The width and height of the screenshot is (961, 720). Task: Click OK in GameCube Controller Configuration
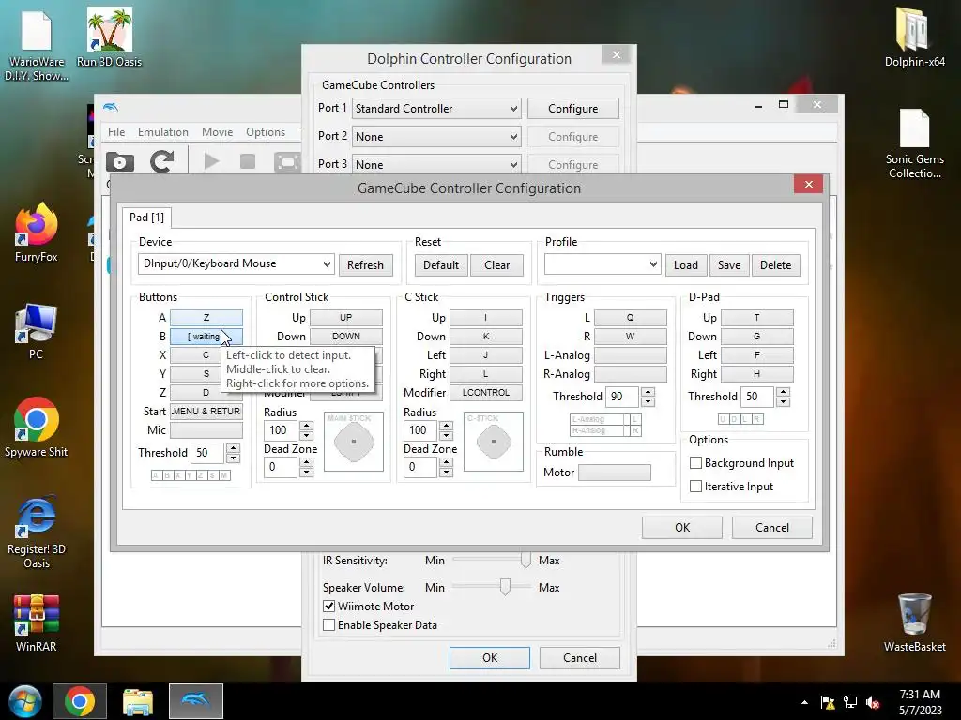[682, 527]
